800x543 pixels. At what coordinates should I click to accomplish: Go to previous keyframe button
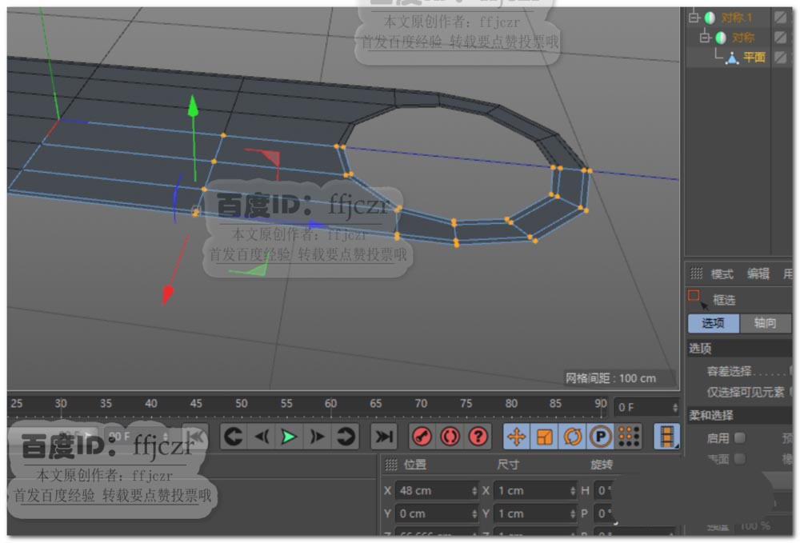(234, 437)
